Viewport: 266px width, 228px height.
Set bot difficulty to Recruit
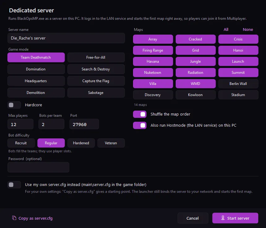(x=21, y=143)
